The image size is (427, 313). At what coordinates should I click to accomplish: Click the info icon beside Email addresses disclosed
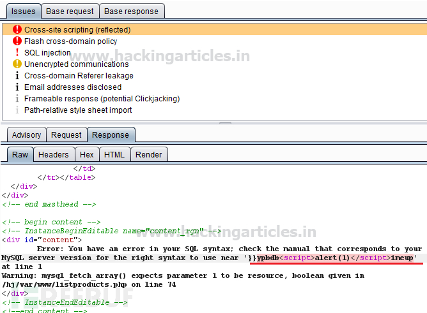17,87
